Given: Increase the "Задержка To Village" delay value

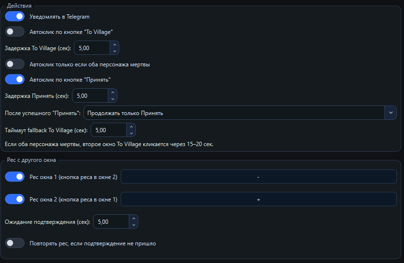Looking at the screenshot, I should [x=114, y=45].
